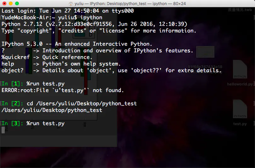
Task: Click the 'Last login' line at top
Action: click(x=68, y=11)
